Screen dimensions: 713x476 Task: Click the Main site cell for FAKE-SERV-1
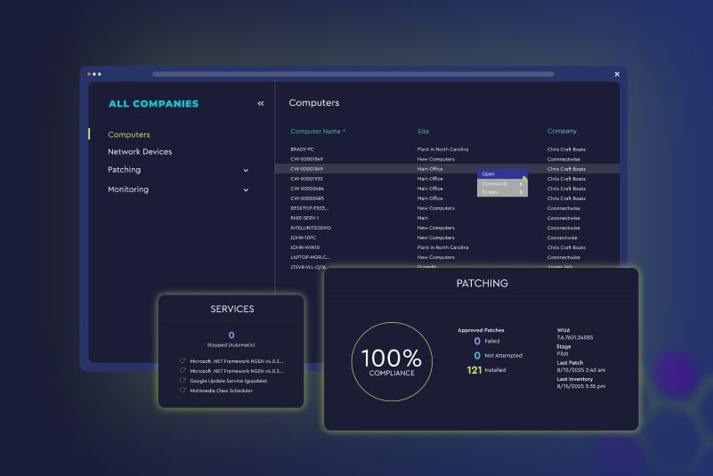pos(423,218)
